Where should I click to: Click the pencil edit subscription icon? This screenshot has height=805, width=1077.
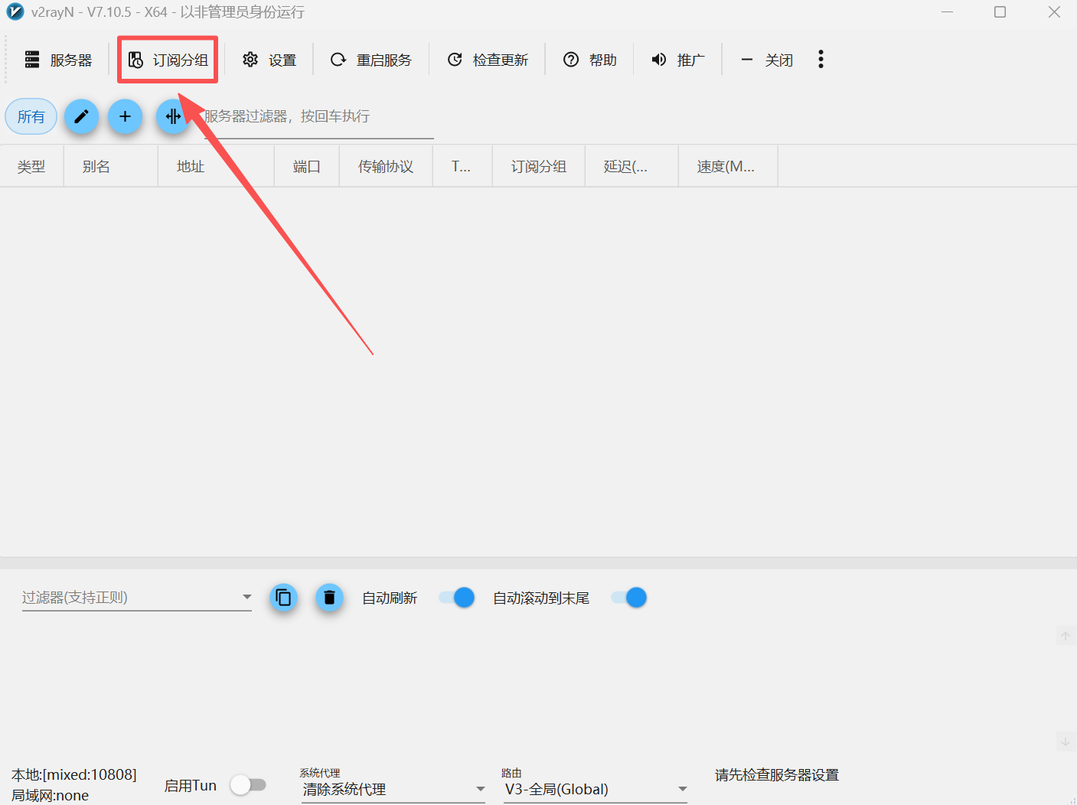tap(81, 116)
